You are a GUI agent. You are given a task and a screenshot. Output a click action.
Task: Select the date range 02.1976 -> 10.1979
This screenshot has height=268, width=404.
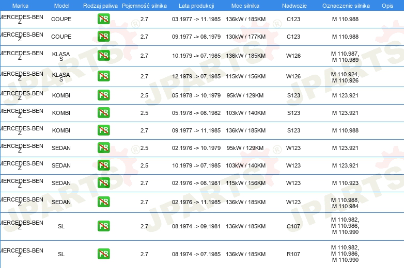196,148
